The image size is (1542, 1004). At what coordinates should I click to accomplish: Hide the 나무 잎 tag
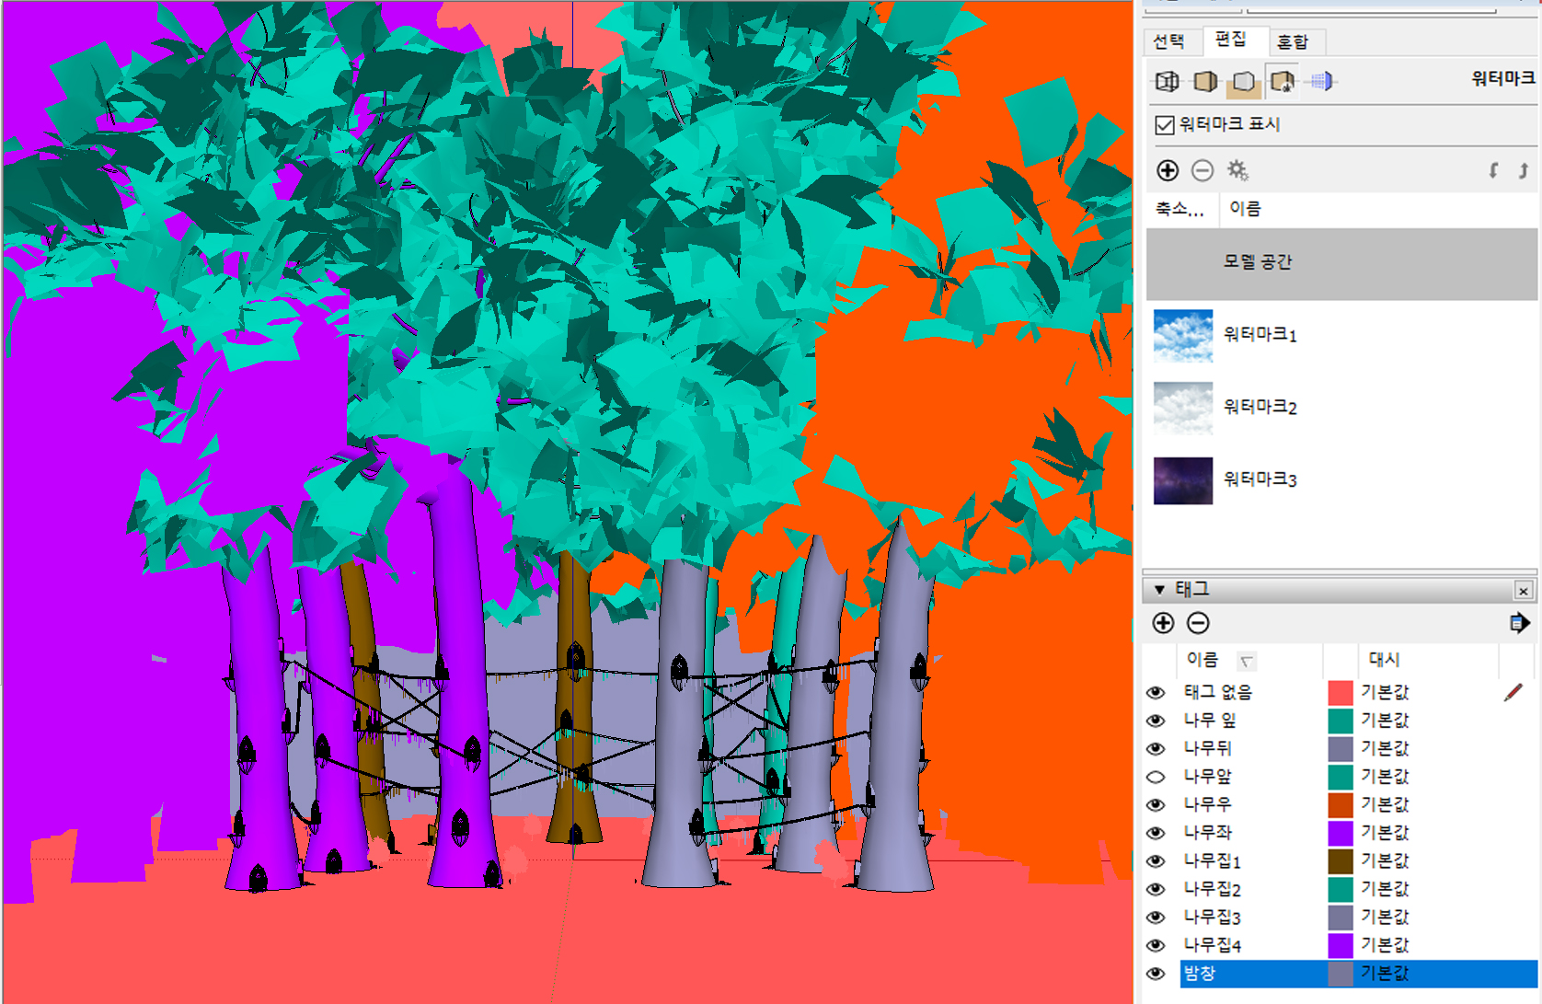pos(1156,721)
